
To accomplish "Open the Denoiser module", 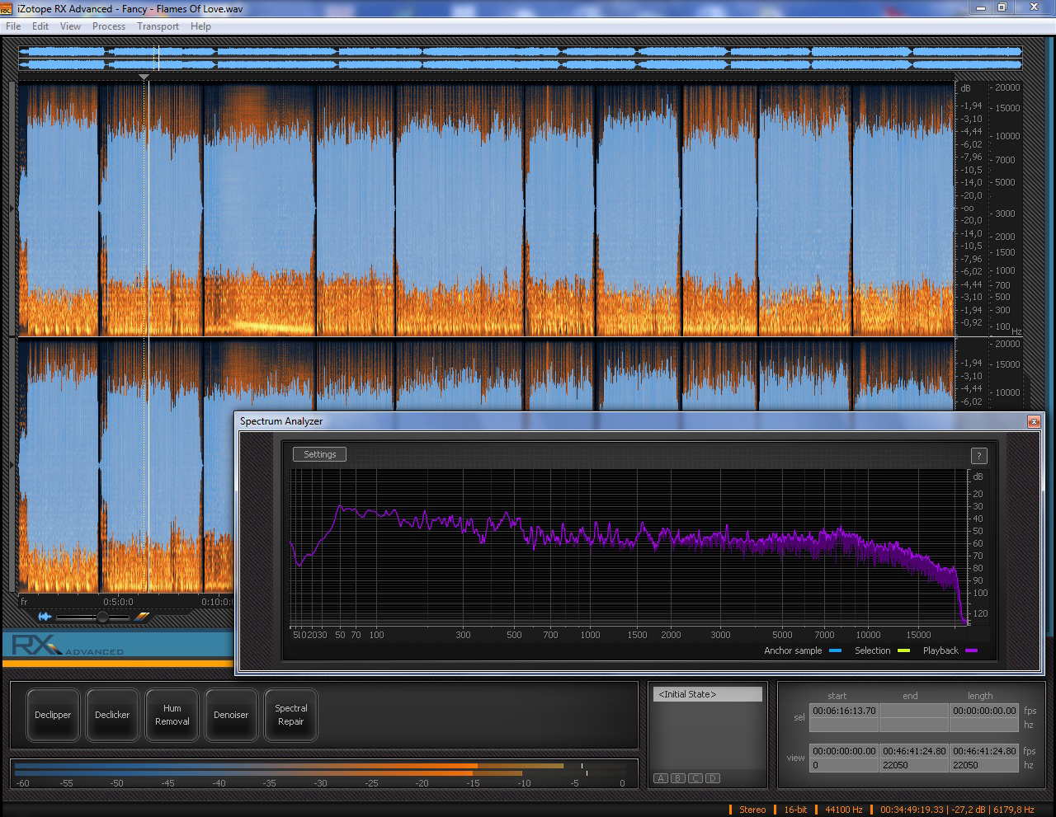I will click(x=231, y=715).
